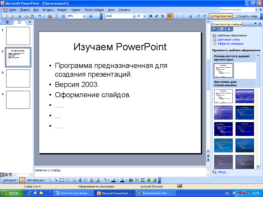Insert a chart with the chart icon
The image size is (263, 197).
[x=50, y=16]
